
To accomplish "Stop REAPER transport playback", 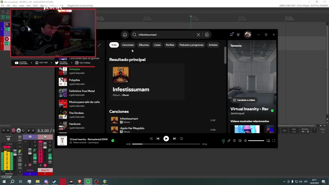I will pos(29,131).
